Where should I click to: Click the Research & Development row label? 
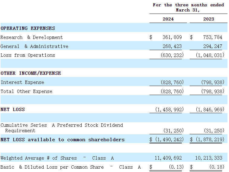click(x=32, y=37)
